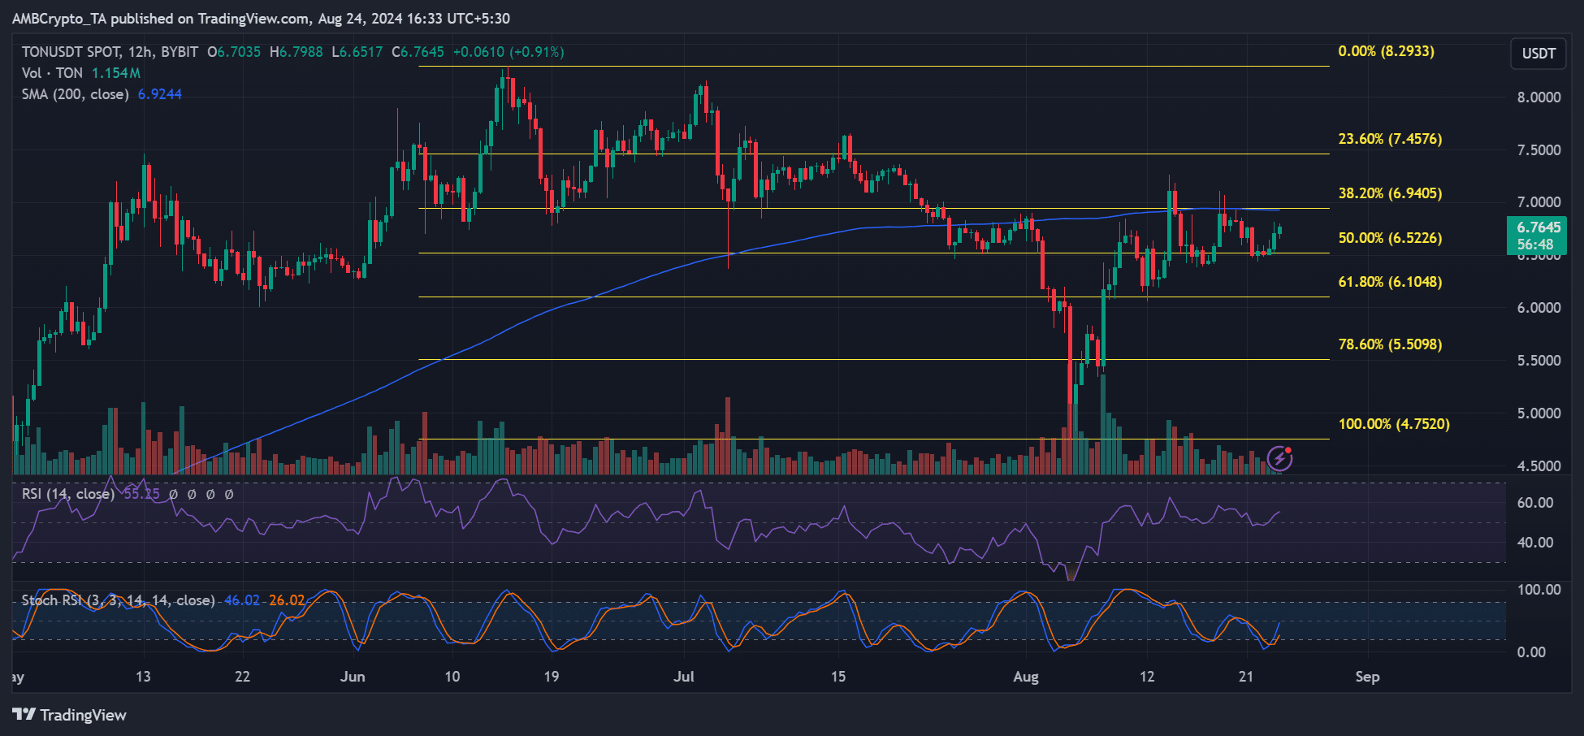The height and width of the screenshot is (736, 1584).
Task: Click the volume value 1.154M
Action: click(x=115, y=73)
